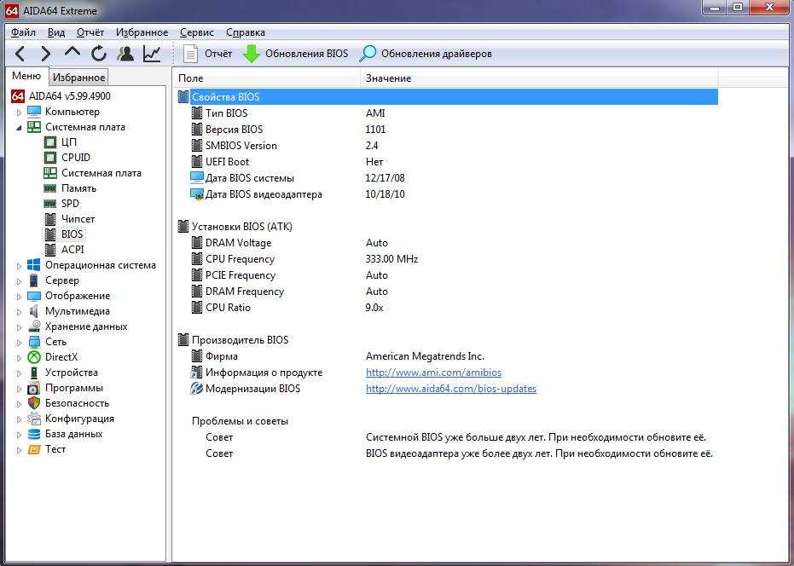794x566 pixels.
Task: Click the Back navigation arrow
Action: tap(20, 54)
